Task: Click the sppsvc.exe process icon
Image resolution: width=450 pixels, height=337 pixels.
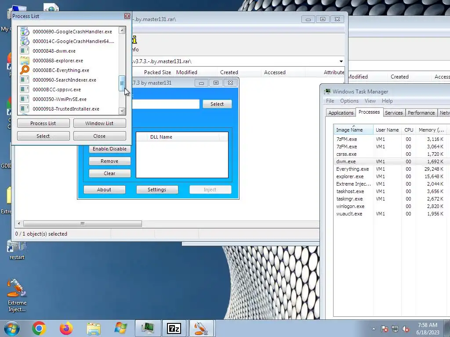Action: [25, 90]
